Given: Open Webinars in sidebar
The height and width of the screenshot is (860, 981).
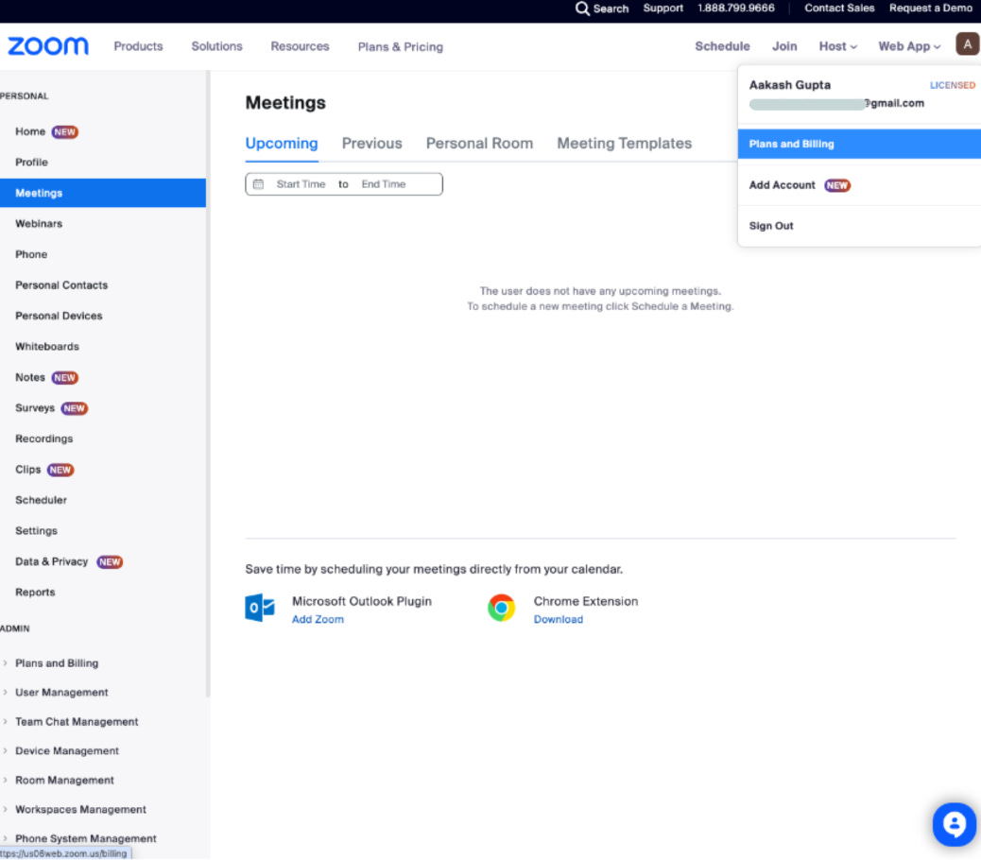Looking at the screenshot, I should pos(39,224).
